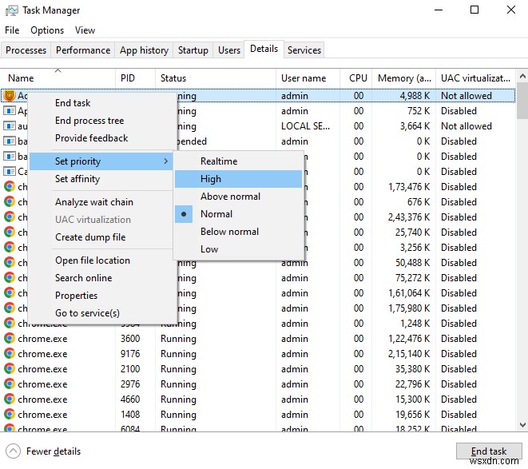The image size is (528, 469).
Task: Select chrome.exe row with PID 3600
Action: click(x=257, y=338)
